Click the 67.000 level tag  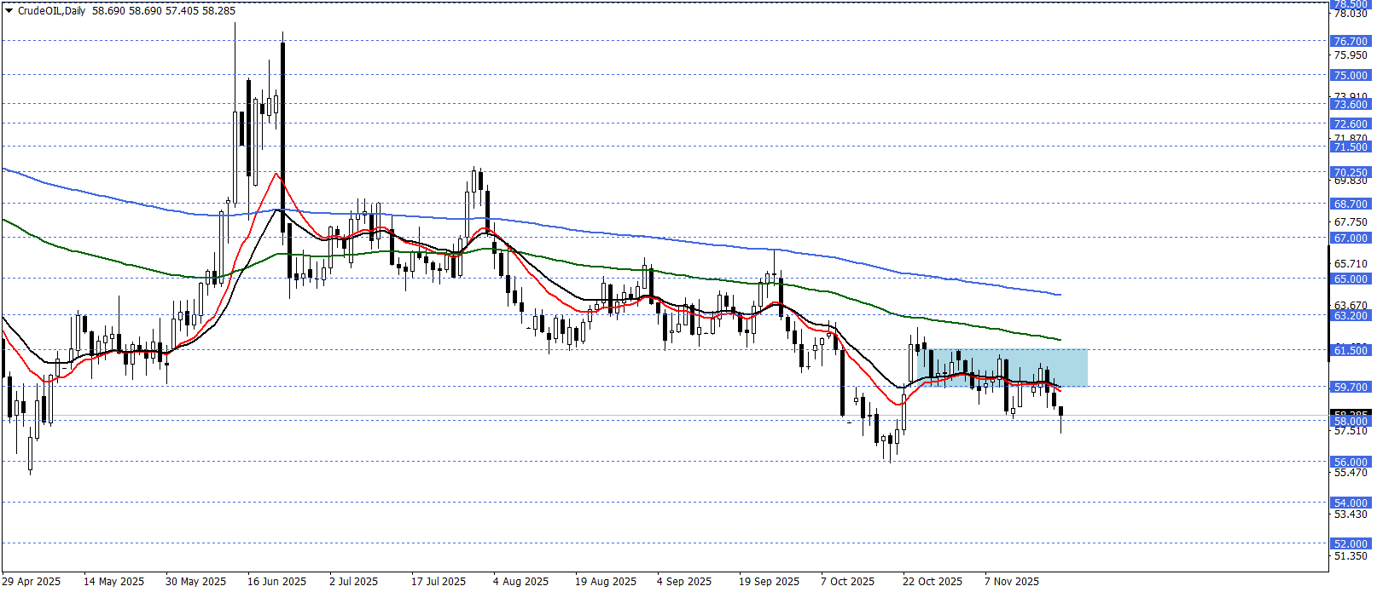pyautogui.click(x=1350, y=238)
